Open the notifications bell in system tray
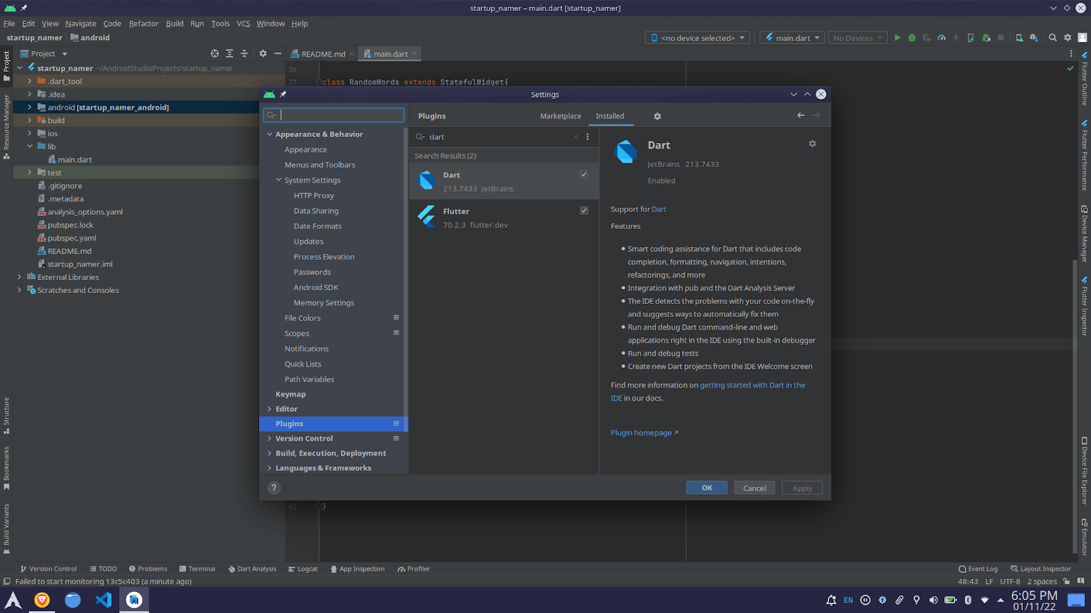The width and height of the screenshot is (1091, 613). pyautogui.click(x=831, y=600)
